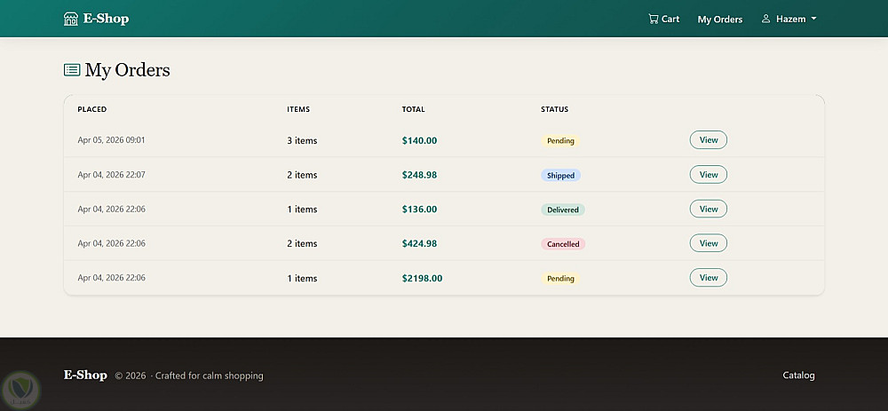Go to Catalog via footer link
The height and width of the screenshot is (411, 888).
pos(798,375)
